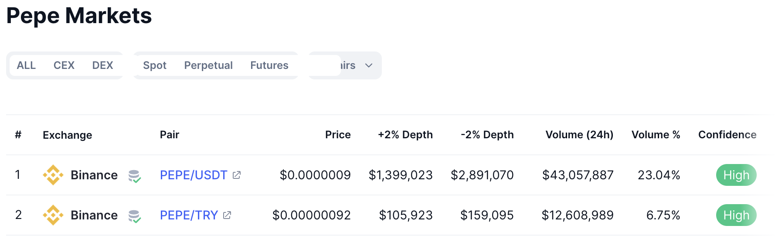775x236 pixels.
Task: Open the PEPE/USDT pair link
Action: coord(194,175)
